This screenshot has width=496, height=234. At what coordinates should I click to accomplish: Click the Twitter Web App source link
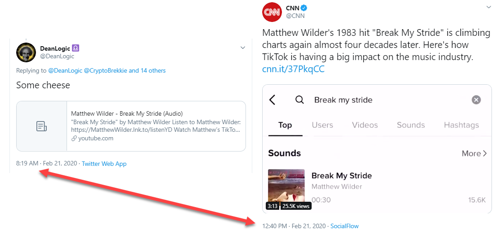pos(104,164)
